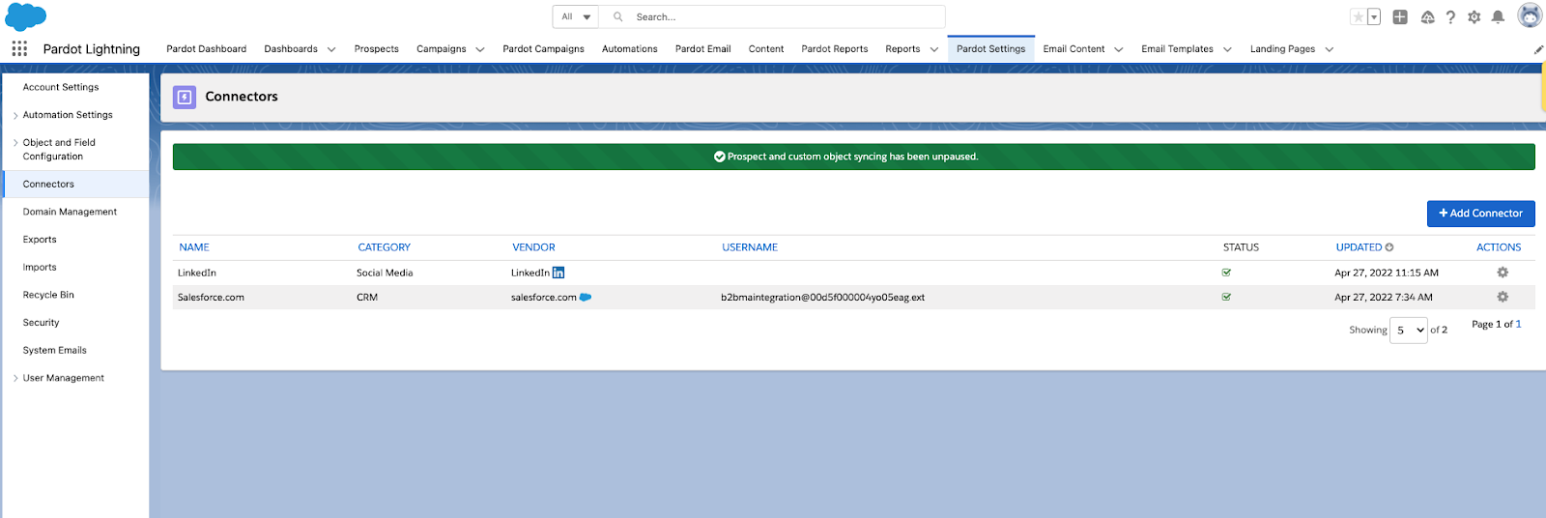The width and height of the screenshot is (1546, 518).
Task: Go to the Content tab
Action: click(766, 49)
